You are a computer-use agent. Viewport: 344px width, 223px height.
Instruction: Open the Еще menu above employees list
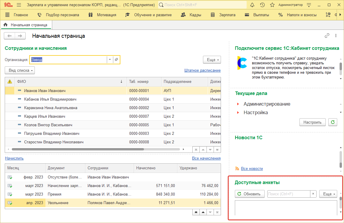click(212, 60)
